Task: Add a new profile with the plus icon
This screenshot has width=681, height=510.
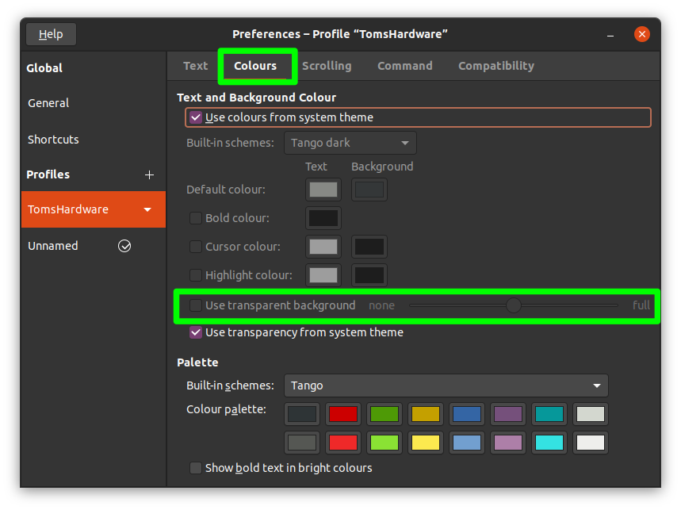Action: point(149,174)
